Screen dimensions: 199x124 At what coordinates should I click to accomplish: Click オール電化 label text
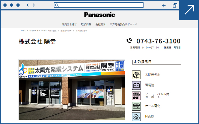coord(153,106)
